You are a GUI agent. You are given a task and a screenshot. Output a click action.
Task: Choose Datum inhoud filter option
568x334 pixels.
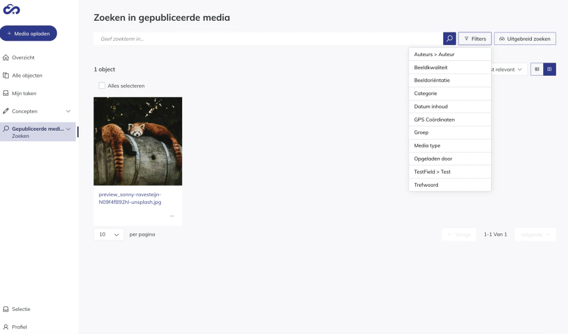click(450, 106)
